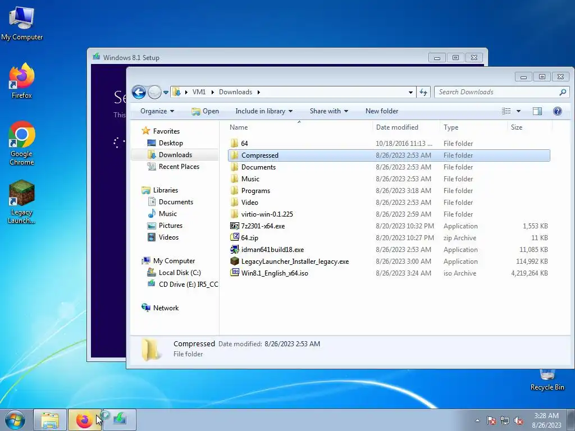The width and height of the screenshot is (575, 431).
Task: Toggle the preview pane button
Action: pos(537,111)
